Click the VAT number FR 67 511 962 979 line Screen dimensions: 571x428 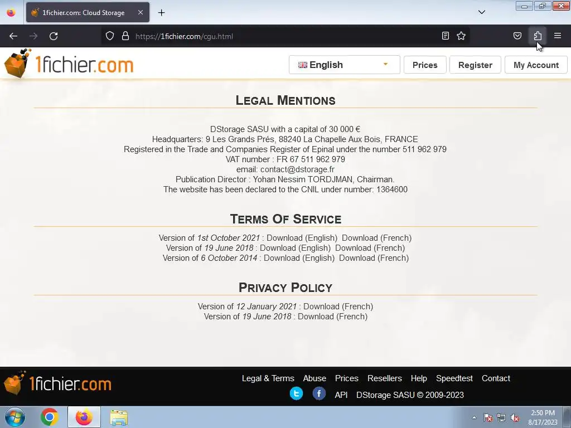click(x=285, y=159)
